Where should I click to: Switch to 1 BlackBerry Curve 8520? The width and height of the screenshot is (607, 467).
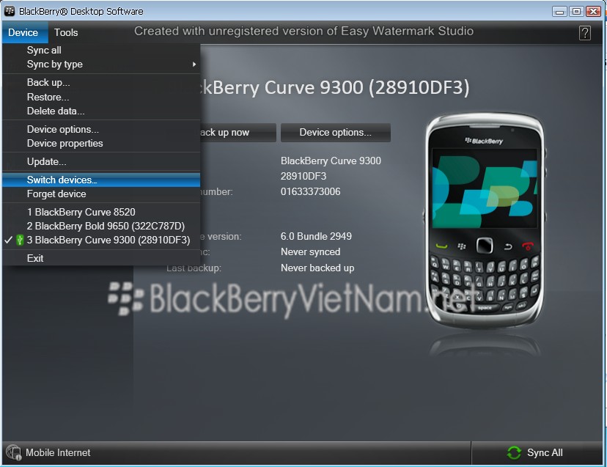pos(101,212)
